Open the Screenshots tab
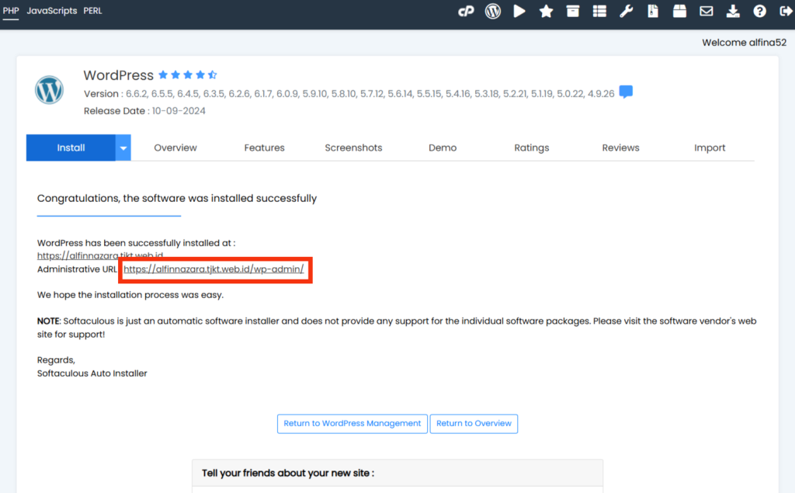The width and height of the screenshot is (795, 493). 353,148
